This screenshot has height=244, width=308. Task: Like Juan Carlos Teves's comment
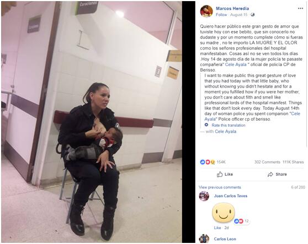pyautogui.click(x=217, y=227)
